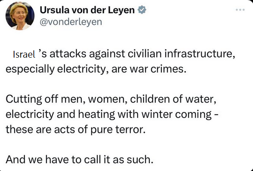This screenshot has height=171, width=253.
Task: Open Ursula von der Leyen's profile photo
Action: (x=20, y=16)
